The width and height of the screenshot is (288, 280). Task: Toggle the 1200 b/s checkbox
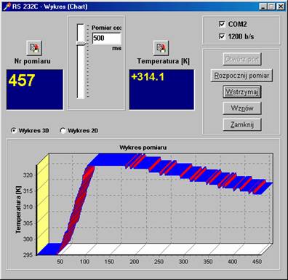coord(222,36)
